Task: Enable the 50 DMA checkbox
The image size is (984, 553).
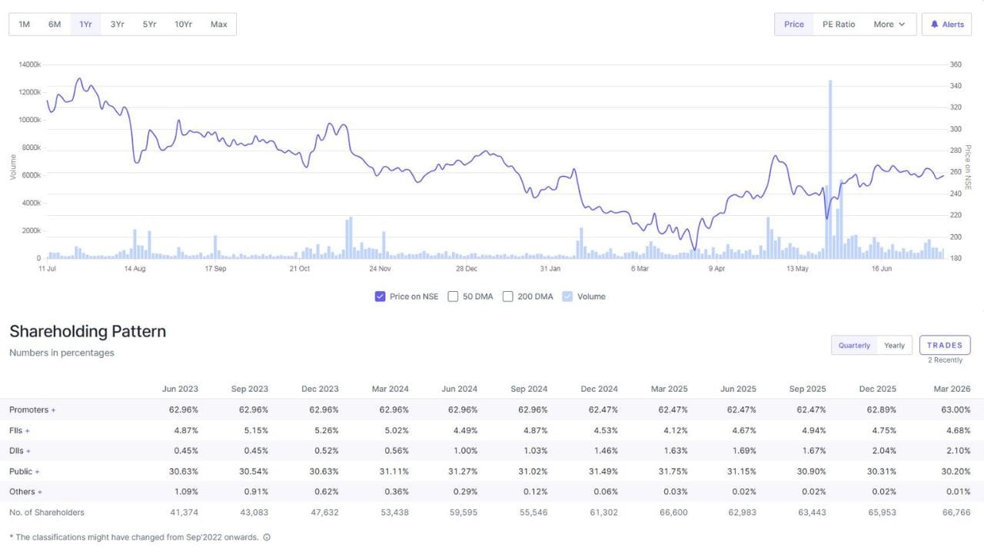Action: tap(453, 296)
